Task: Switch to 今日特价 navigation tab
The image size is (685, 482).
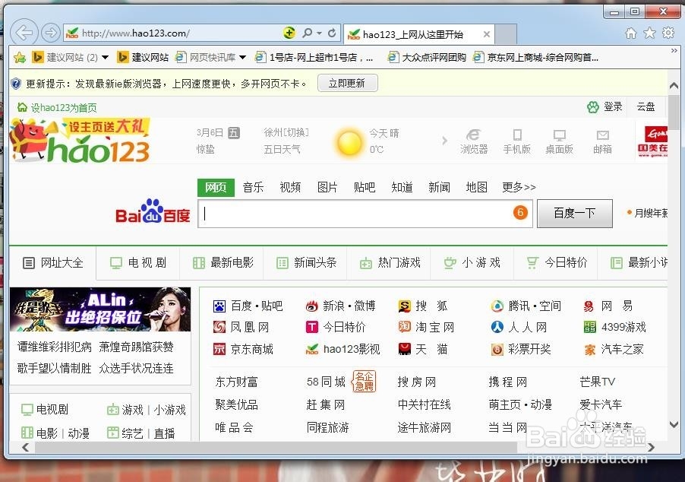Action: tap(556, 263)
